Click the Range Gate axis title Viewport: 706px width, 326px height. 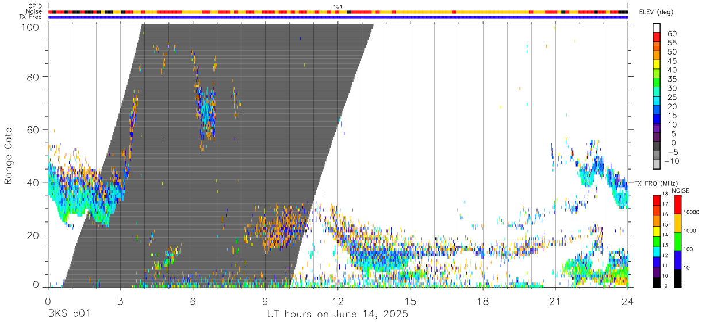tap(9, 156)
